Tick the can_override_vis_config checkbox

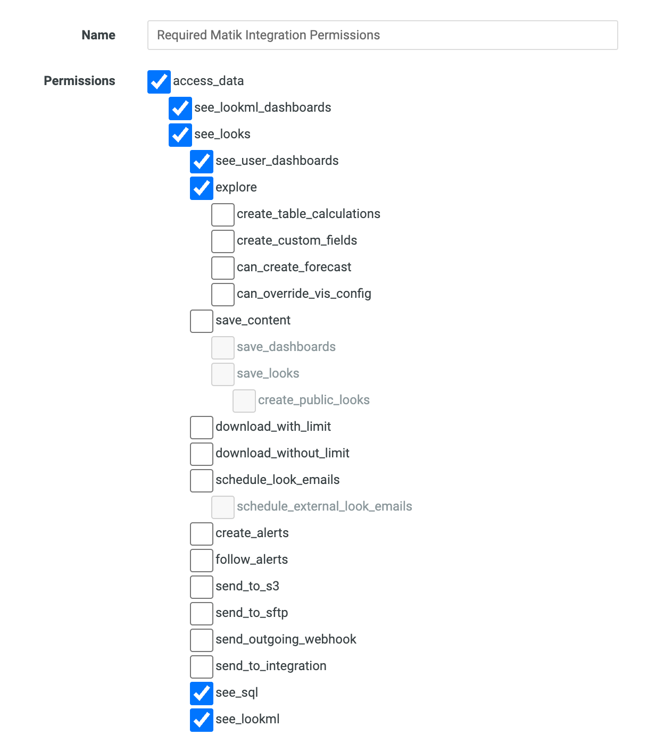point(223,294)
